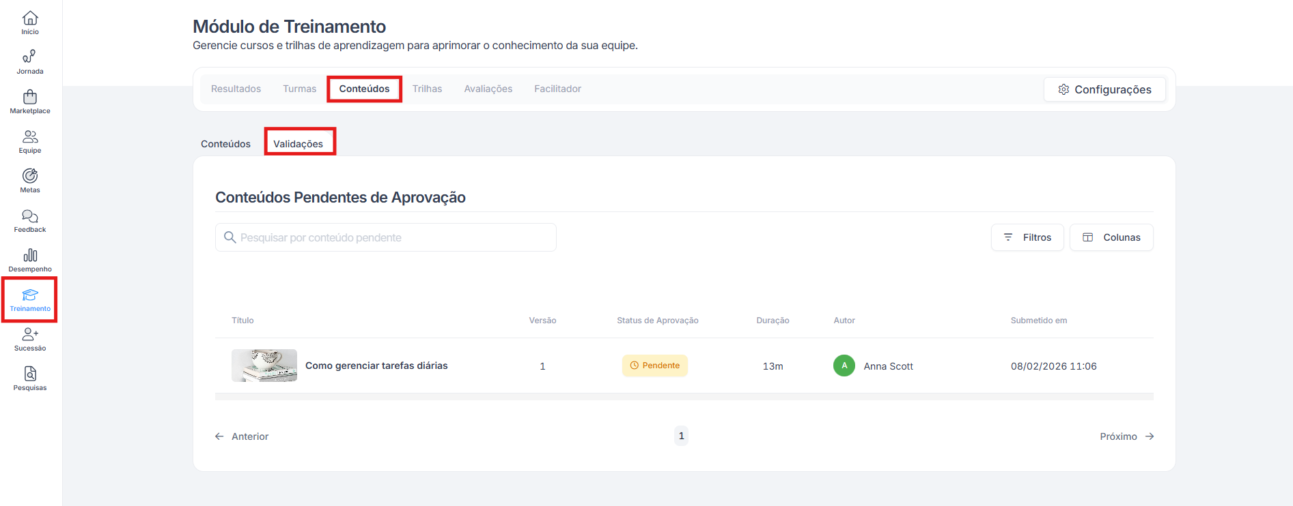Go to Próximo page
1293x506 pixels.
1126,436
